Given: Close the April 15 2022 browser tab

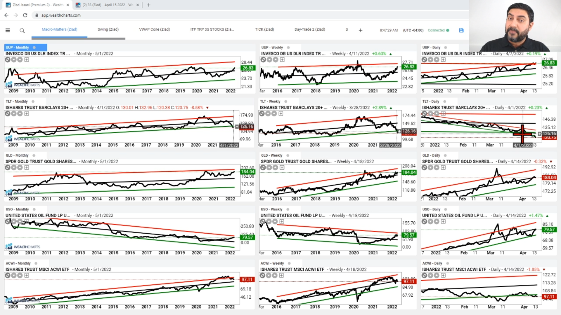Looking at the screenshot, I should pos(138,5).
